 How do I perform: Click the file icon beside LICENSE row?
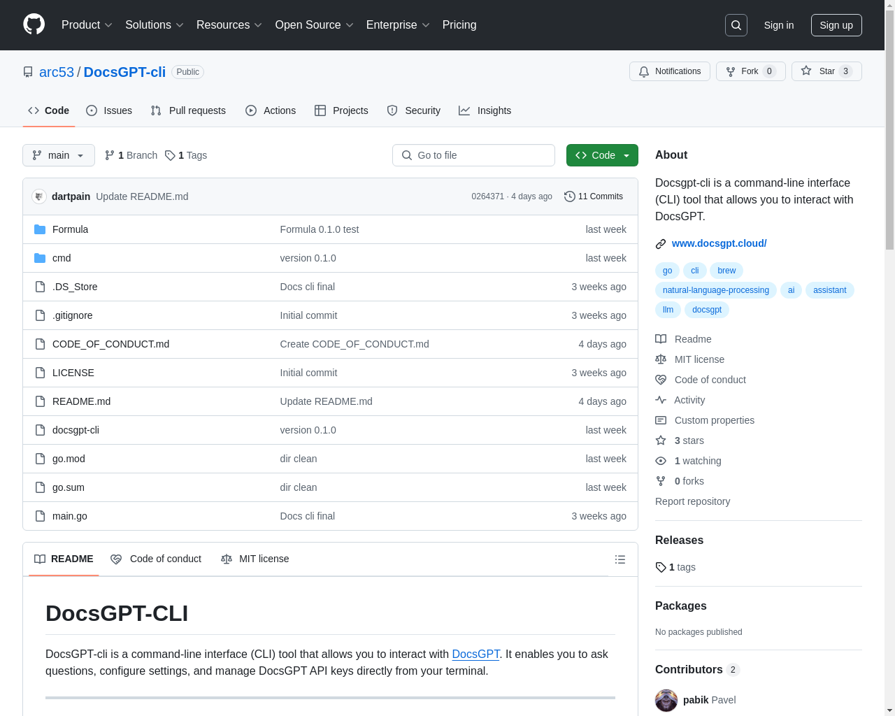click(x=40, y=373)
